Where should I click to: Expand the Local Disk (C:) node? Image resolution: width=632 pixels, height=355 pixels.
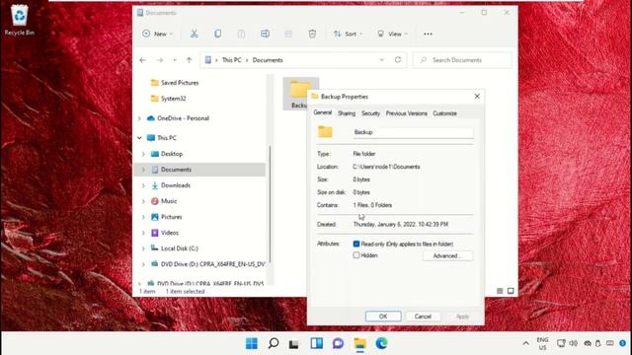click(144, 248)
